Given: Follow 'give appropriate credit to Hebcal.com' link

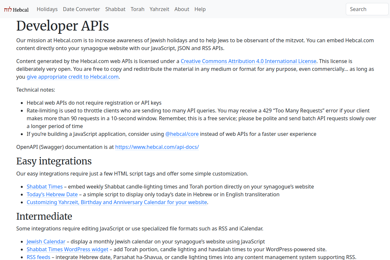Looking at the screenshot, I should click(72, 77).
